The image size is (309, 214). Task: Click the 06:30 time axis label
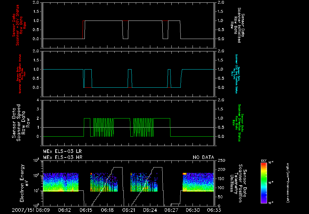coord(193,210)
